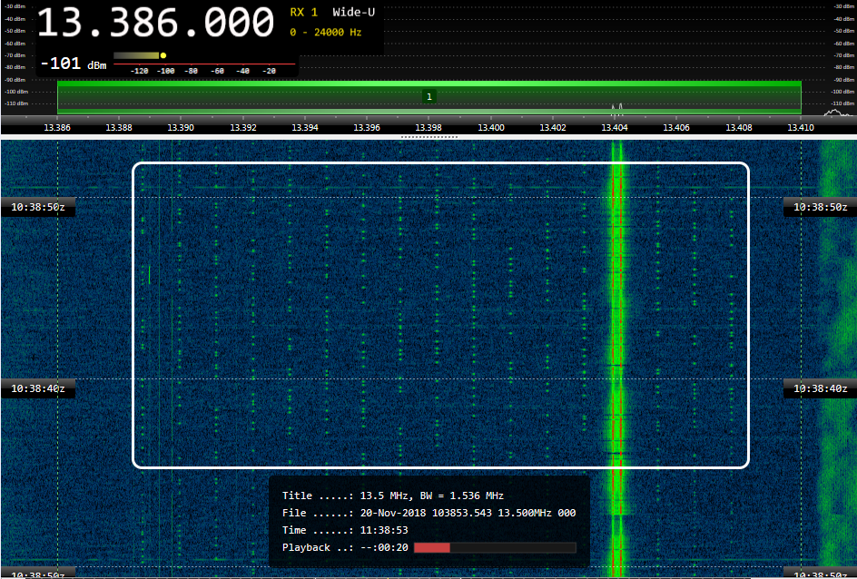Click the signal peak at 13.404 in spectrum
Image resolution: width=857 pixels, height=579 pixels.
click(x=616, y=108)
